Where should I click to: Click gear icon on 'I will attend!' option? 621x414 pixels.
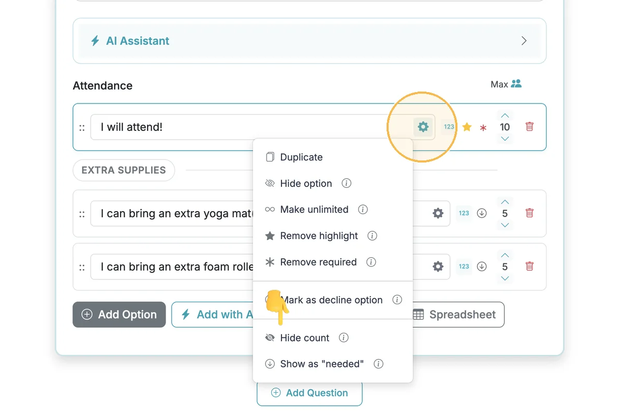pos(423,127)
